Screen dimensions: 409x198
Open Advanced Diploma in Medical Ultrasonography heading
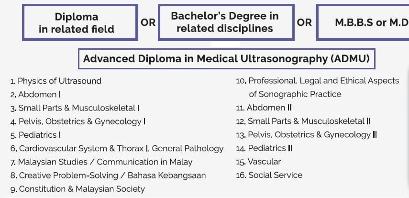click(x=226, y=59)
